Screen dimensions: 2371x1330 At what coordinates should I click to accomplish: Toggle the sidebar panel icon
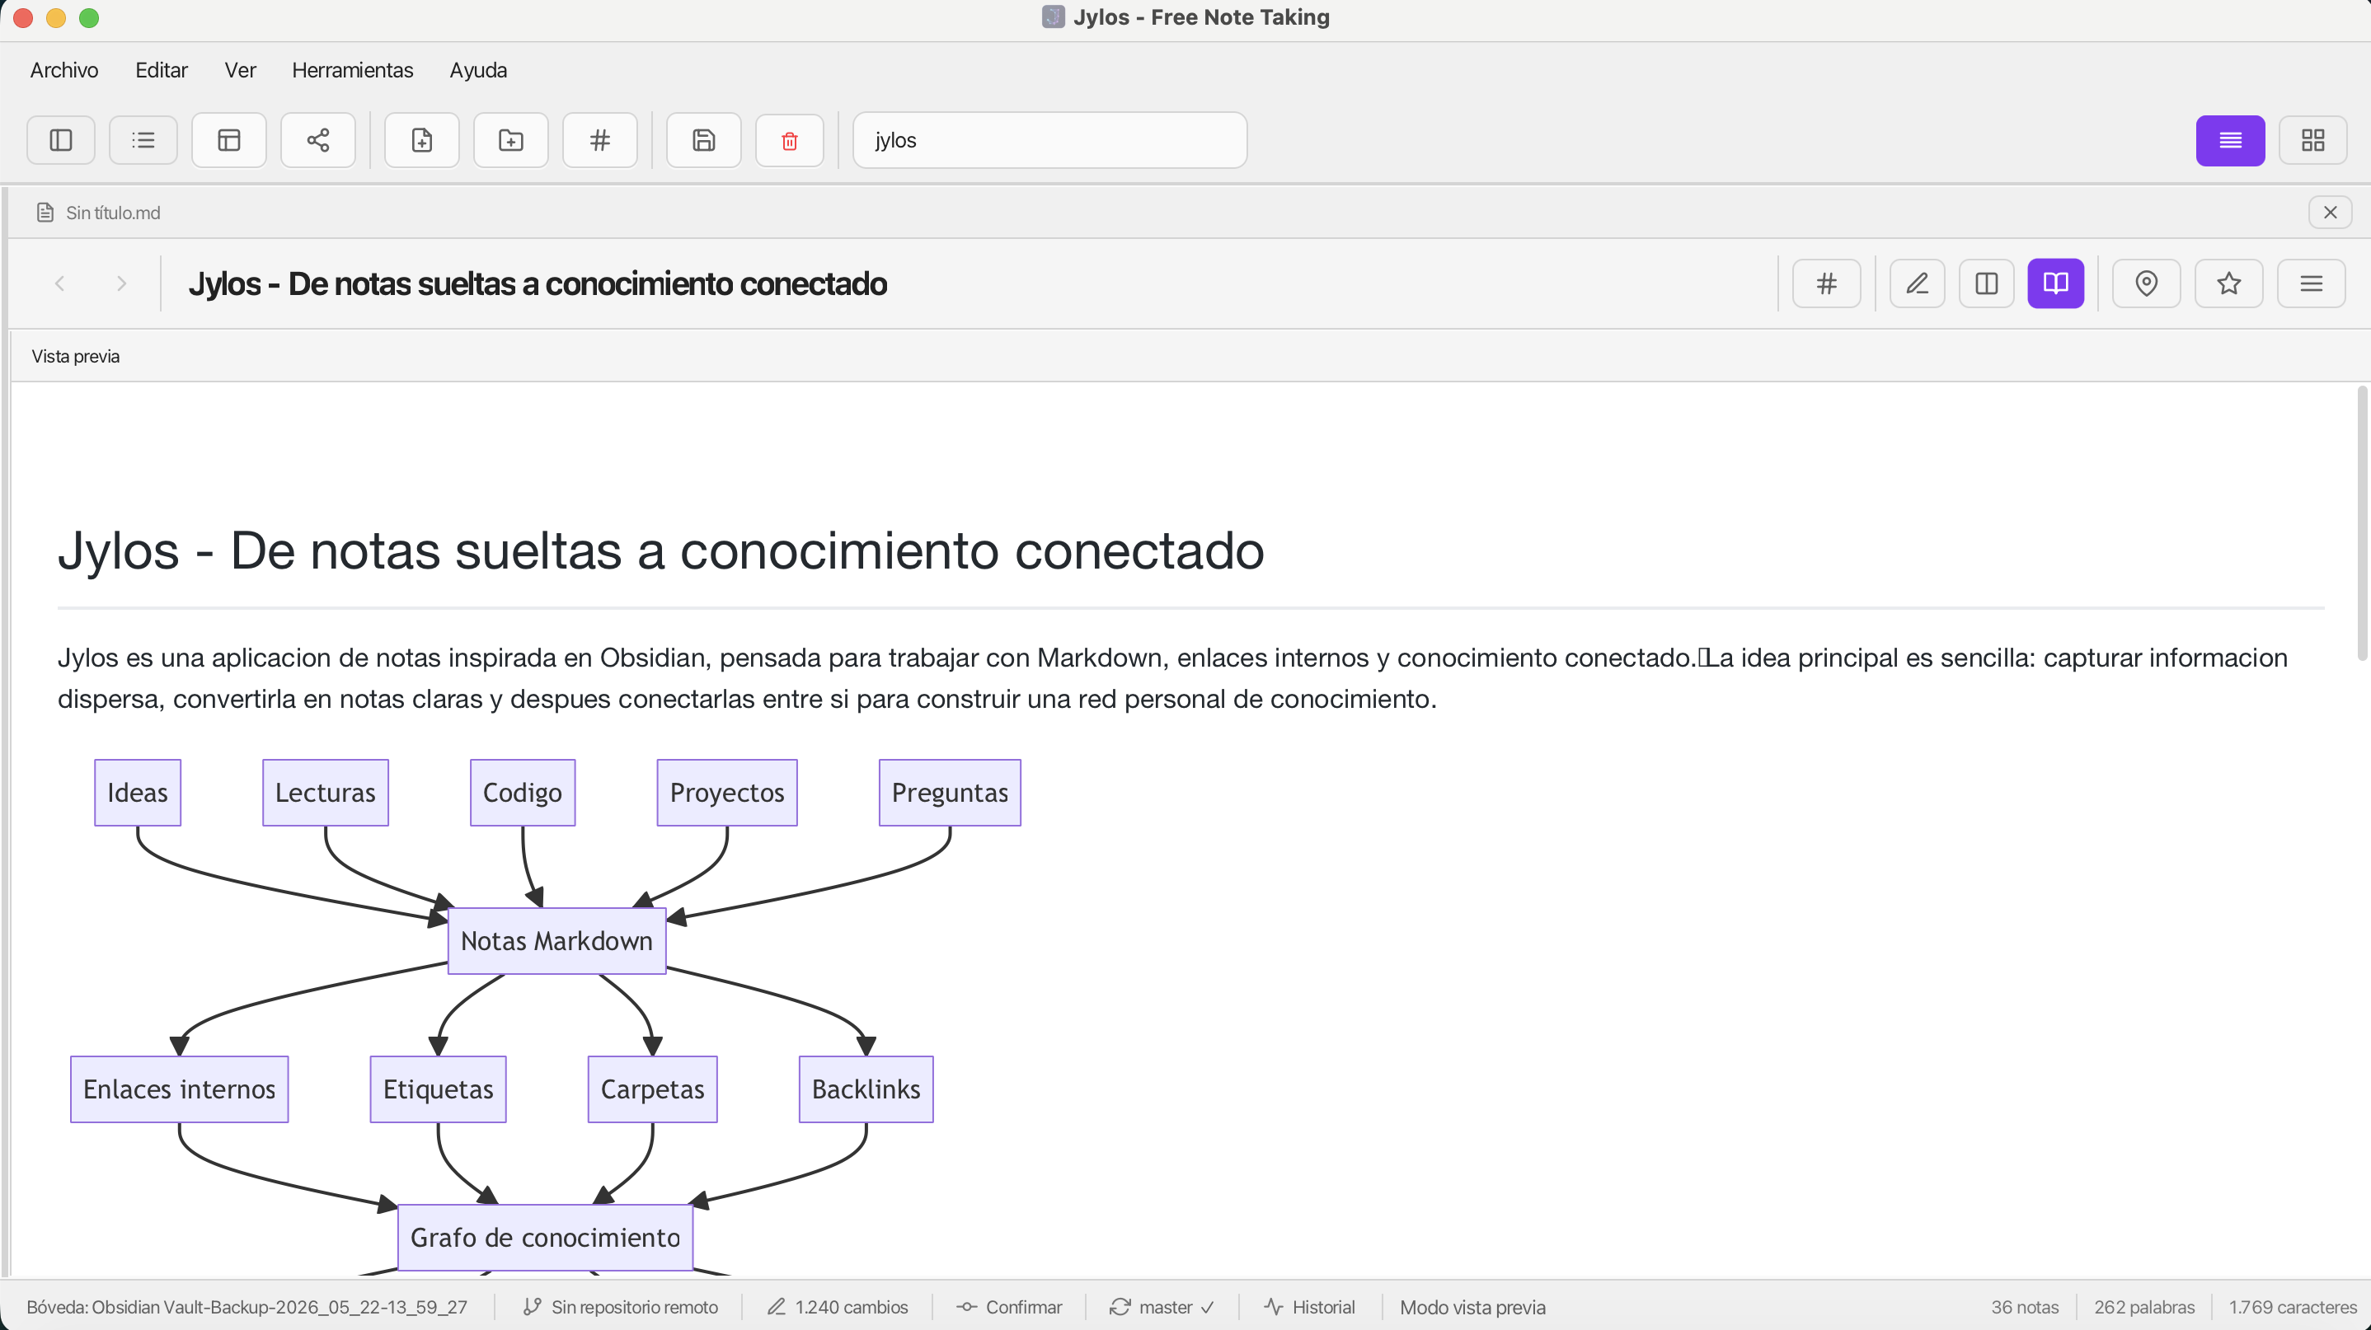coord(61,140)
